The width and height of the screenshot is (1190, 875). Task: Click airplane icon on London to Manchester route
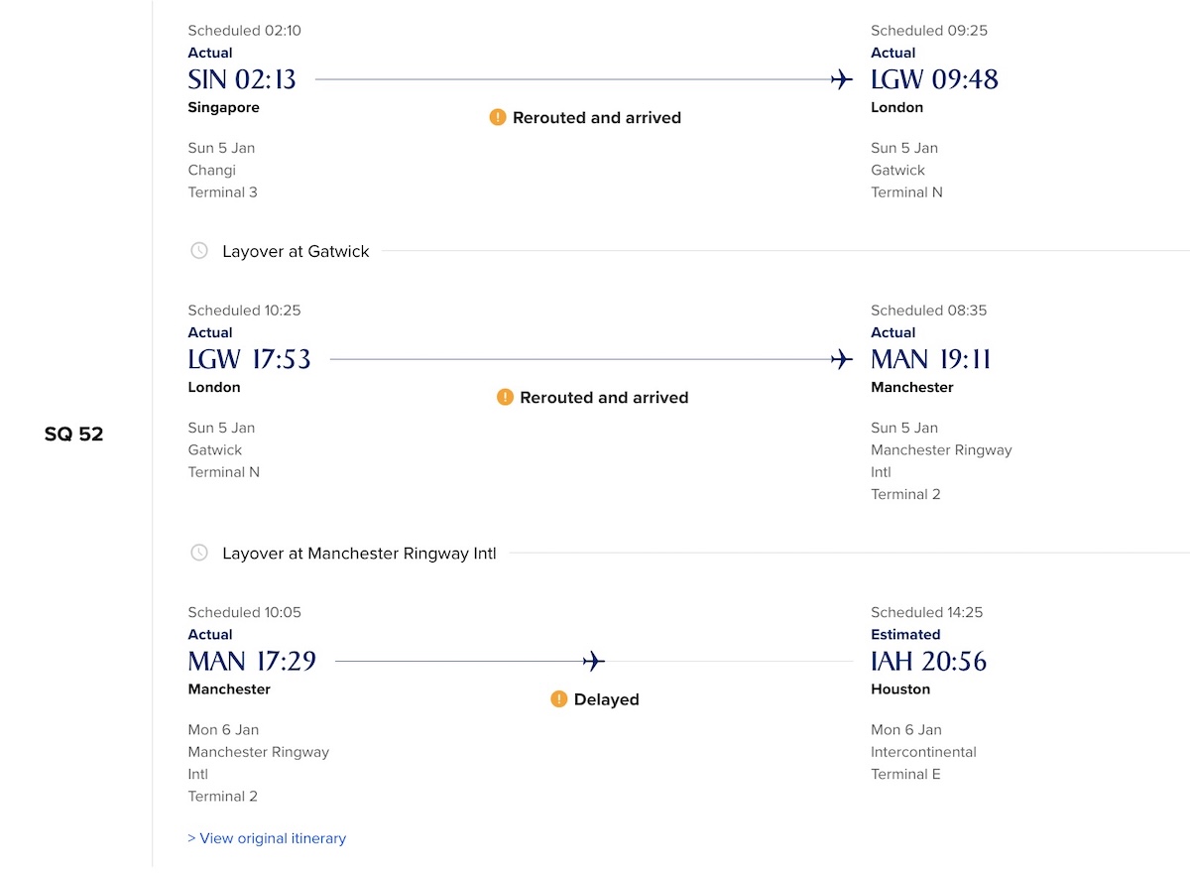pos(842,359)
